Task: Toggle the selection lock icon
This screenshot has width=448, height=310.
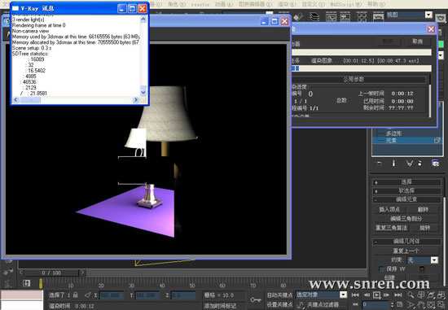Action: 75,295
